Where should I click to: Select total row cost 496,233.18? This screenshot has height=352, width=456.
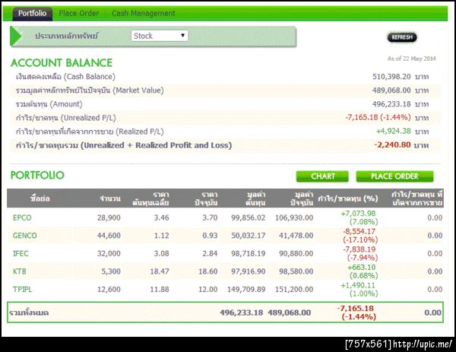click(x=242, y=312)
